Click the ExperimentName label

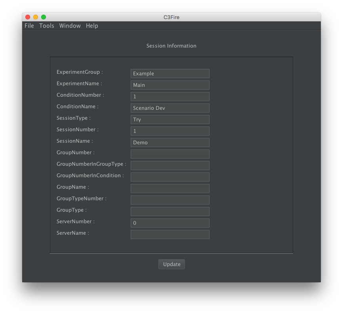coord(79,84)
